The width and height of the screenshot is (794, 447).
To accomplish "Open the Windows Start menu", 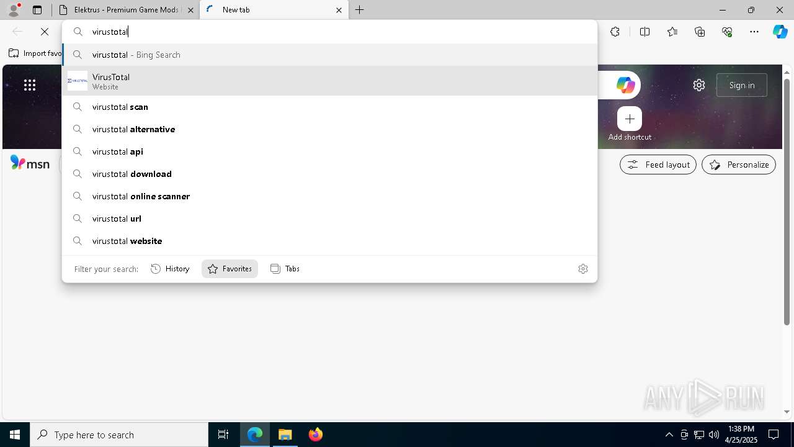I will point(15,435).
